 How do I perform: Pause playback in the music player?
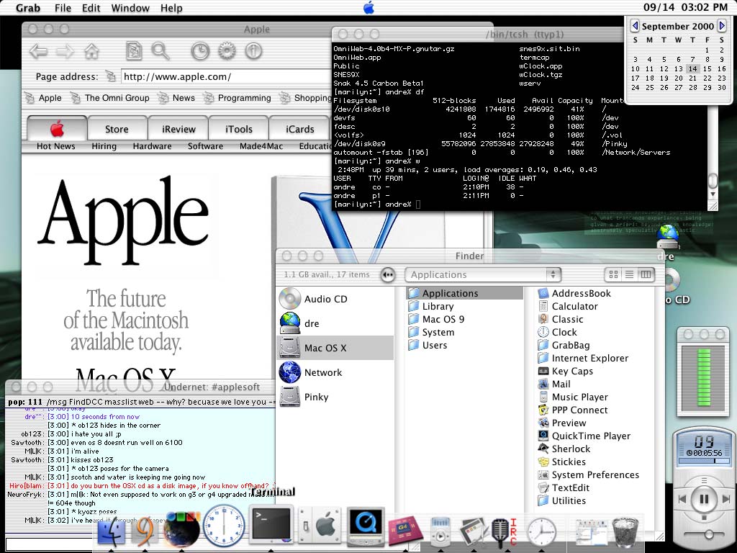click(x=703, y=498)
